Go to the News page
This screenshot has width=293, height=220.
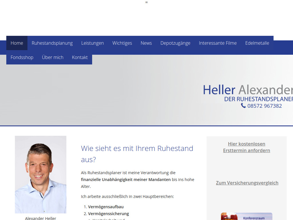(146, 43)
